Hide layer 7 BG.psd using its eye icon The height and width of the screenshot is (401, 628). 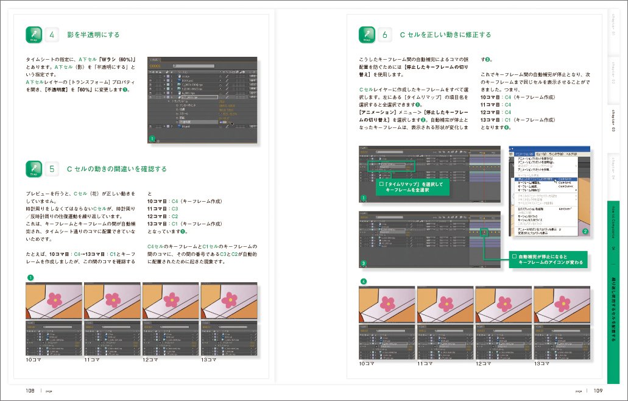coord(150,126)
